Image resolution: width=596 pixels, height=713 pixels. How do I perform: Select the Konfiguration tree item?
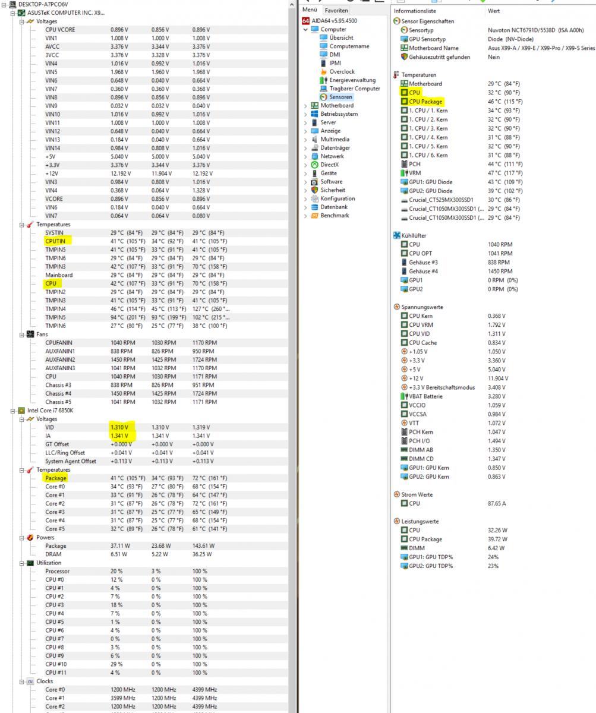(x=338, y=198)
